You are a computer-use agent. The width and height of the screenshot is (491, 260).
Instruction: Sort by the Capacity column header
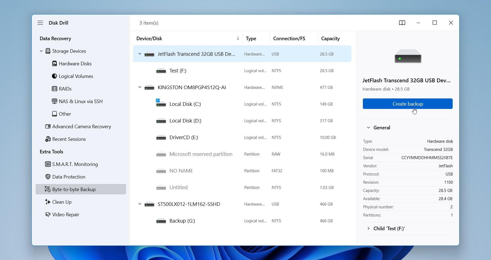tap(330, 38)
